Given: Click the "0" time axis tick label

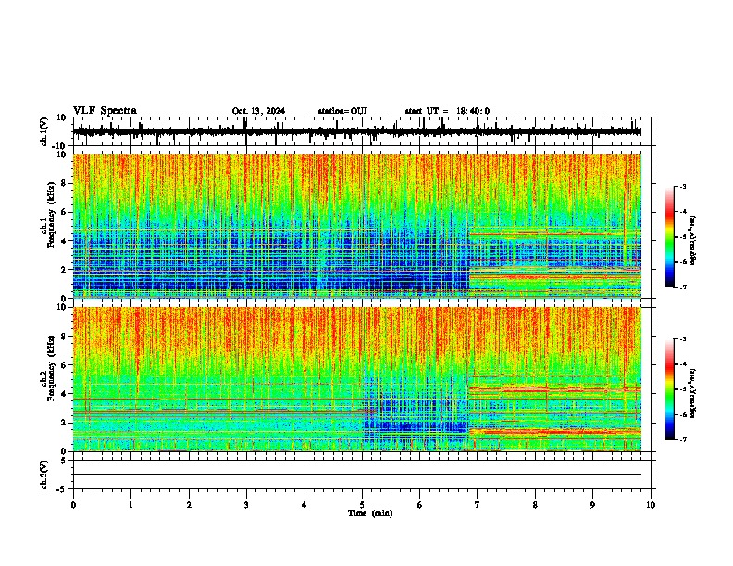Looking at the screenshot, I should tap(73, 505).
